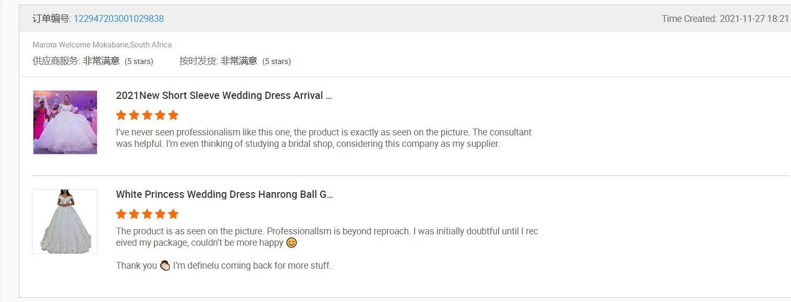The width and height of the screenshot is (791, 302).
Task: Click second star of White Princess dress rating
Action: coord(134,214)
